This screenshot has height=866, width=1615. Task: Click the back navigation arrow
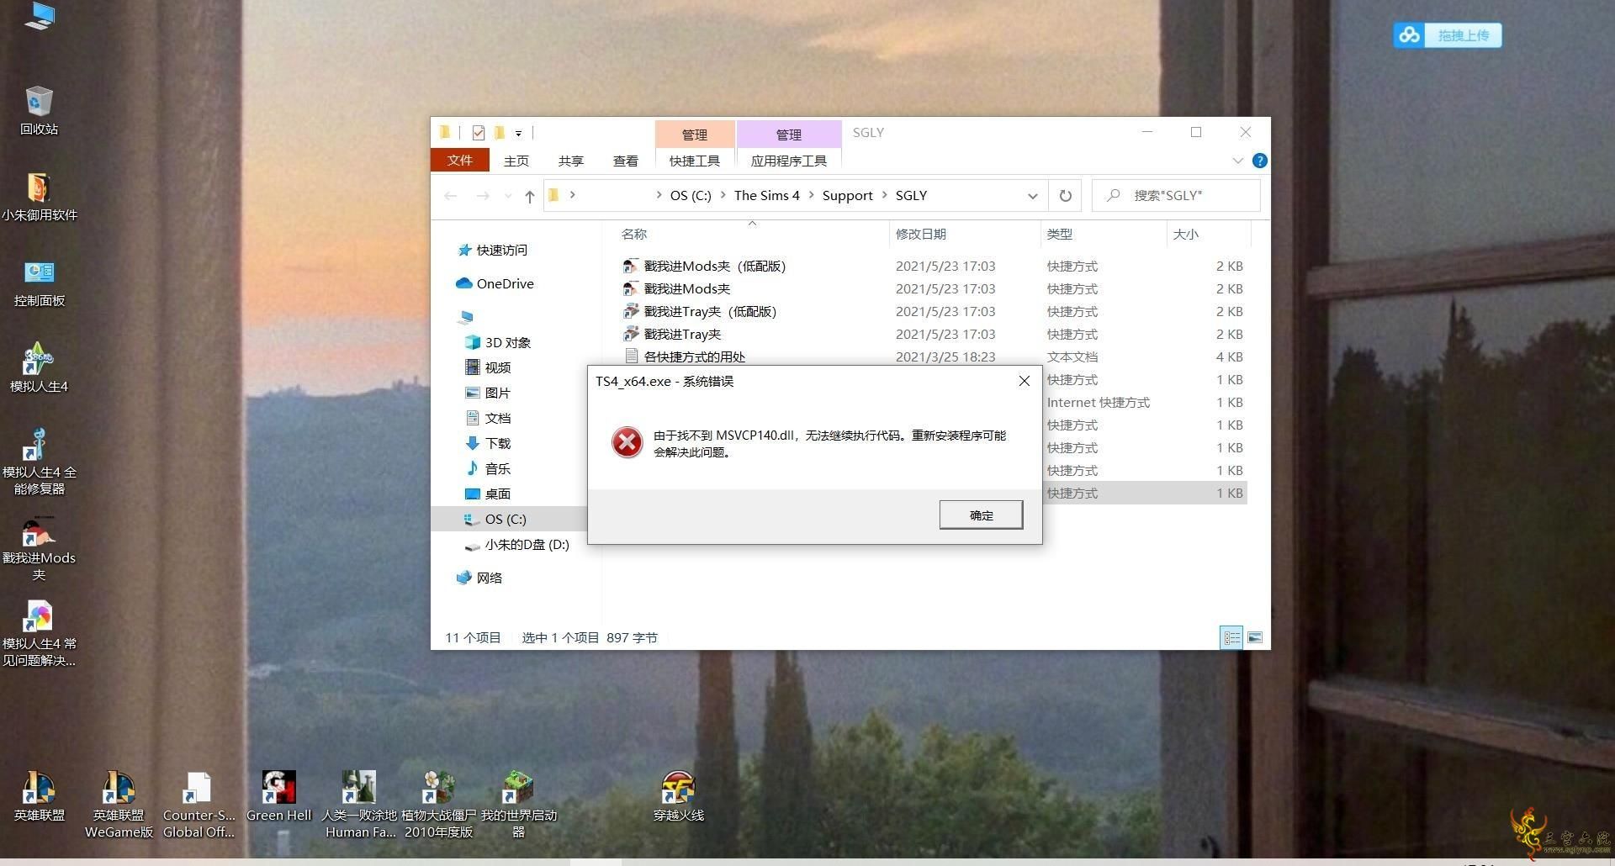coord(451,196)
